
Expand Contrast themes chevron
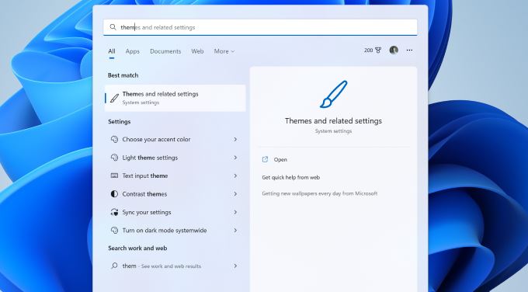235,193
